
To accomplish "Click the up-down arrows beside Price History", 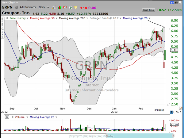I will (7, 18).
